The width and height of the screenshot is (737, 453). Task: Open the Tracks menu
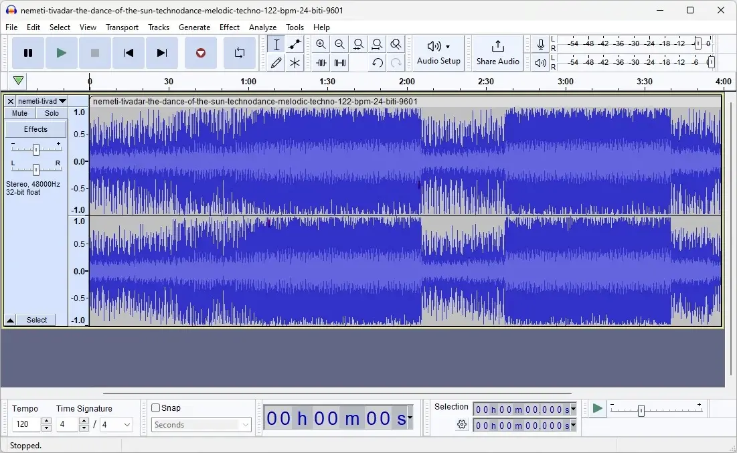coord(159,27)
